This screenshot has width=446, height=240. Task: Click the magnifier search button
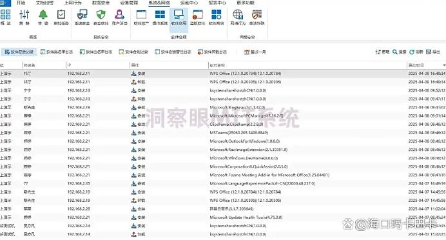(400, 52)
